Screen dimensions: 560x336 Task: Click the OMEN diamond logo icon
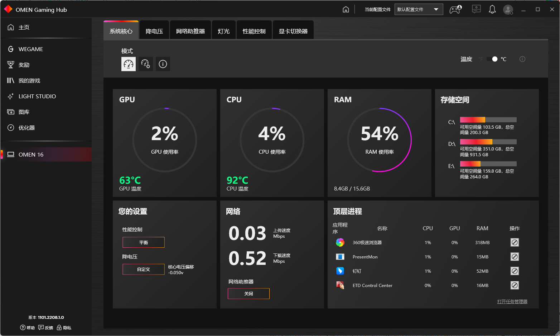pyautogui.click(x=8, y=9)
